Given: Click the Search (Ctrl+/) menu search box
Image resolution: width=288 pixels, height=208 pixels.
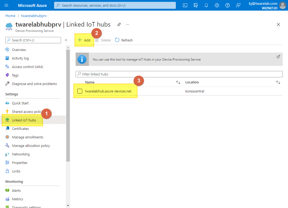Looking at the screenshot, I should (x=33, y=40).
